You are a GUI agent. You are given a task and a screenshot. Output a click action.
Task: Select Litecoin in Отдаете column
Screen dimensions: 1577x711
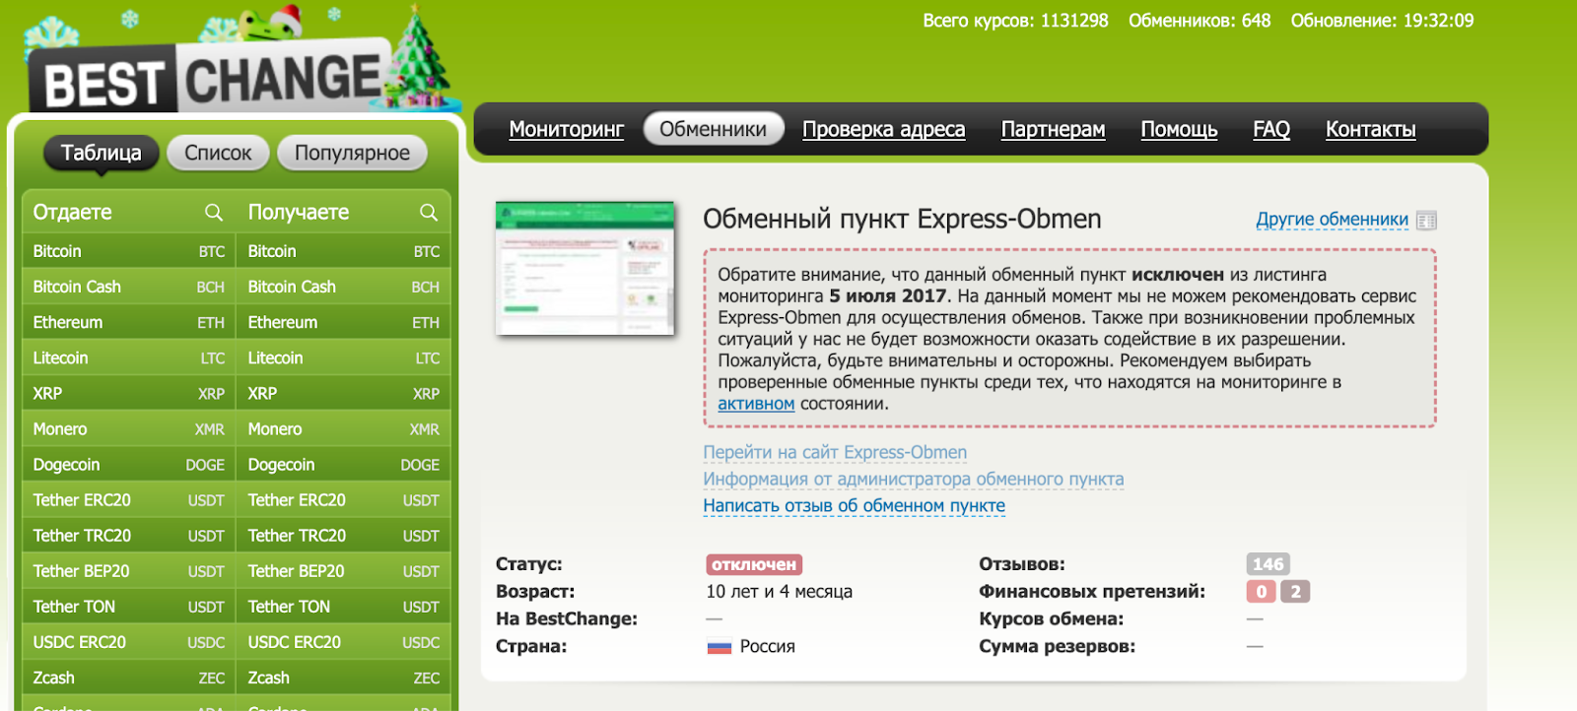click(x=128, y=357)
